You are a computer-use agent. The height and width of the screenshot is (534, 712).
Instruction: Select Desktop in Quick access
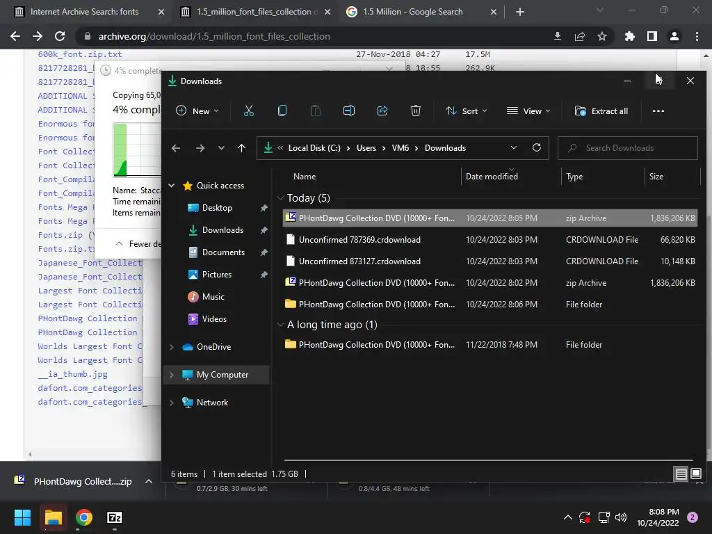pyautogui.click(x=217, y=207)
